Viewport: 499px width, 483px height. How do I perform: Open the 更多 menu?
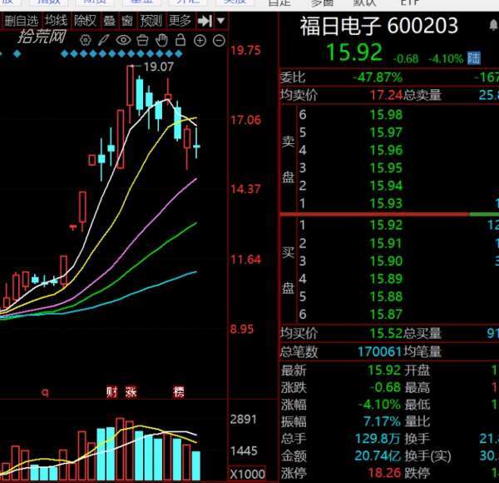(180, 21)
